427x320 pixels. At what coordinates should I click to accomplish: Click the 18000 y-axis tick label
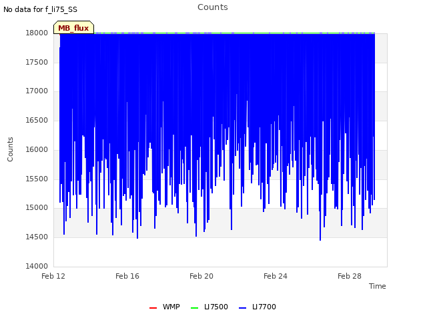37,33
